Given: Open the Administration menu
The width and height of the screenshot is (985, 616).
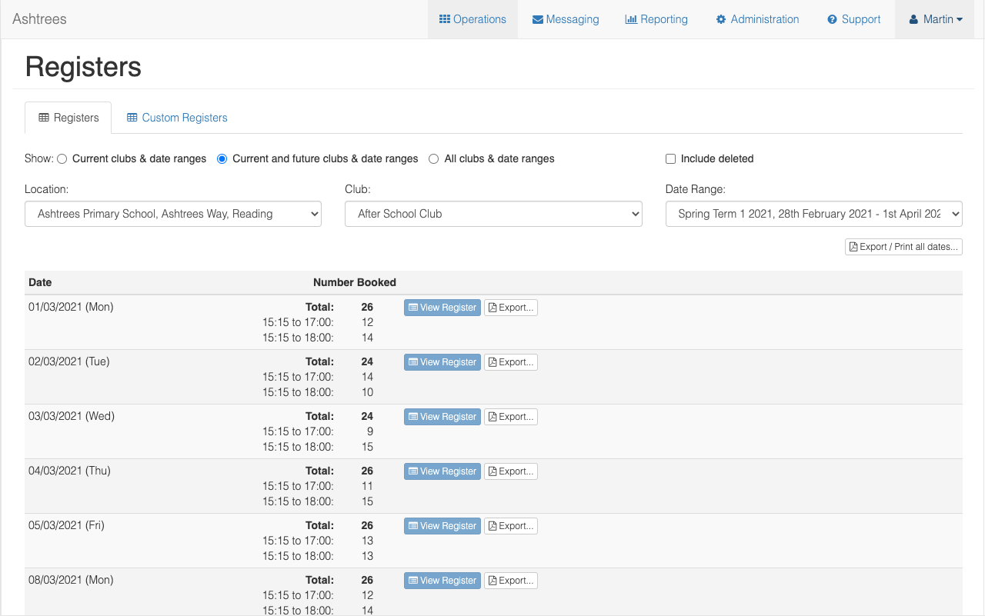Looking at the screenshot, I should point(757,19).
